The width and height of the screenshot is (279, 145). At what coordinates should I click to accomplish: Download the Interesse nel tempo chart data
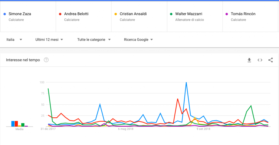pos(249,60)
